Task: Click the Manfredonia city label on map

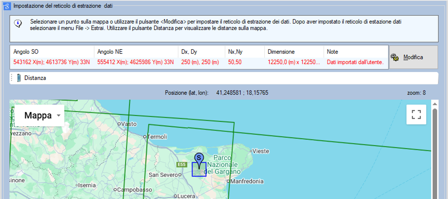Action: 247,181
